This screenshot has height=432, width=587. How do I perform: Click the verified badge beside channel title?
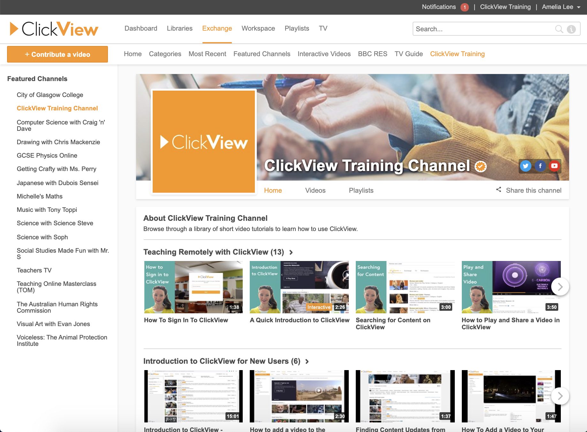[480, 166]
